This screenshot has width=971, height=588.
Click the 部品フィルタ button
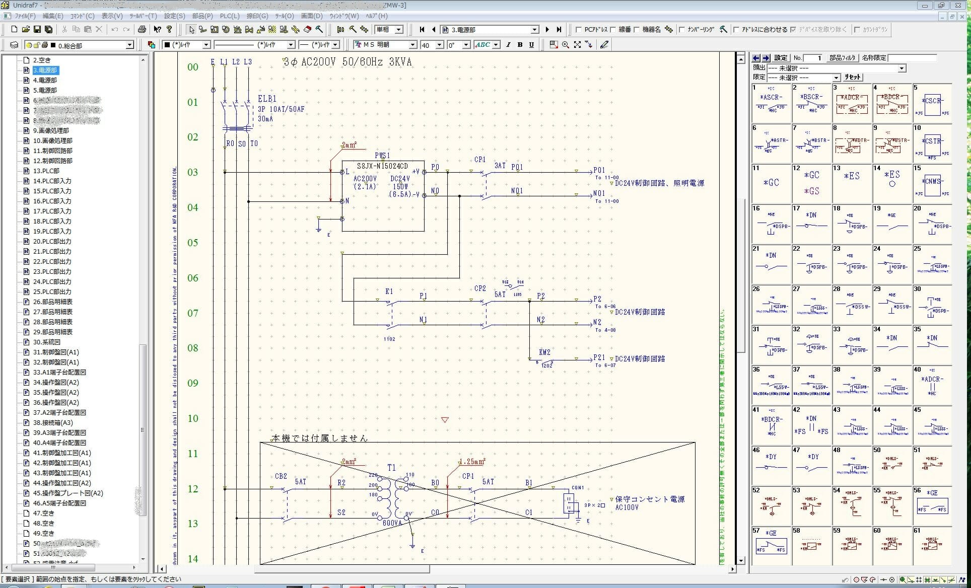tap(842, 58)
